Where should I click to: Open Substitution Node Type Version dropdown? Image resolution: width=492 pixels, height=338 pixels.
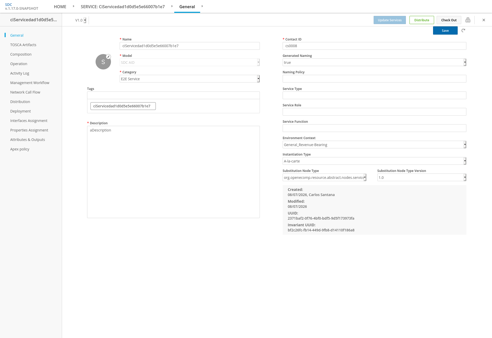click(422, 177)
